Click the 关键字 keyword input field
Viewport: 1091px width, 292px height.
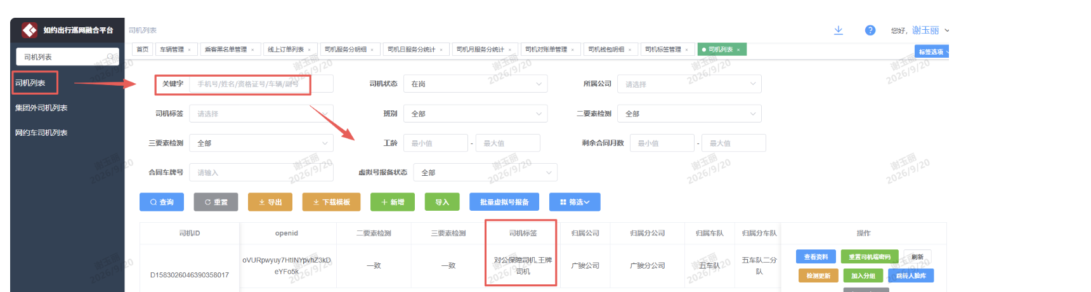tap(261, 84)
